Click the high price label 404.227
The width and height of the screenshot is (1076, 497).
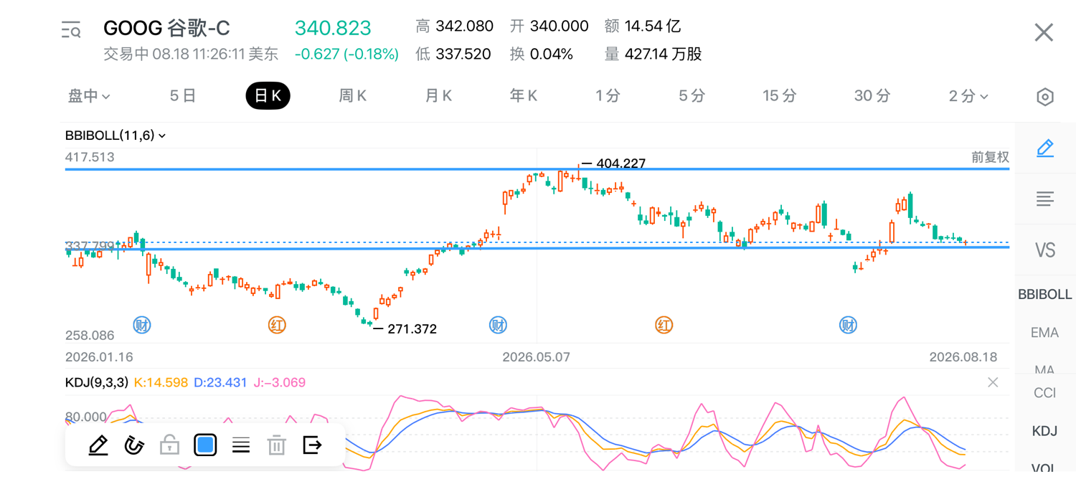click(621, 164)
